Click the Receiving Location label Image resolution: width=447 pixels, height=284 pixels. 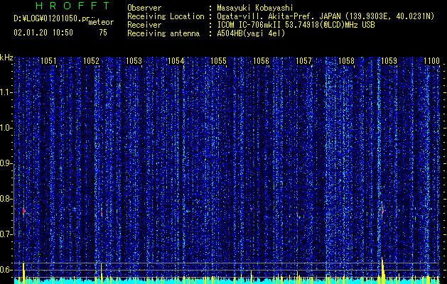(x=166, y=16)
